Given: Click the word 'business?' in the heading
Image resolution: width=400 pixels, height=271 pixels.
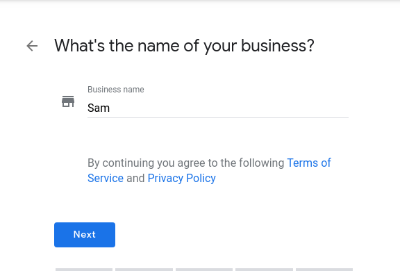Looking at the screenshot, I should [x=278, y=46].
